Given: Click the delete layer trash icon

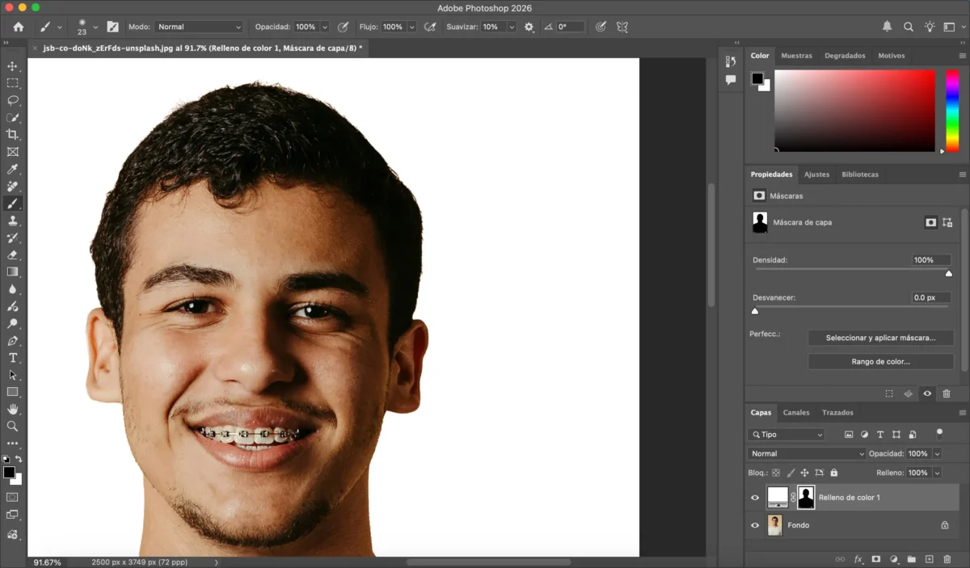Looking at the screenshot, I should 947,559.
